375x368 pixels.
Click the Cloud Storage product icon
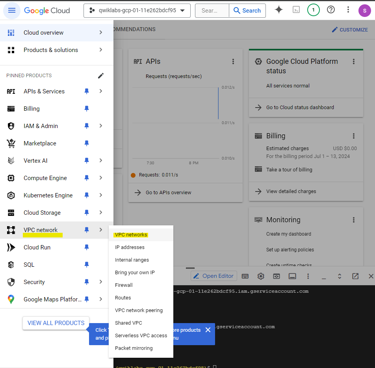coord(11,213)
